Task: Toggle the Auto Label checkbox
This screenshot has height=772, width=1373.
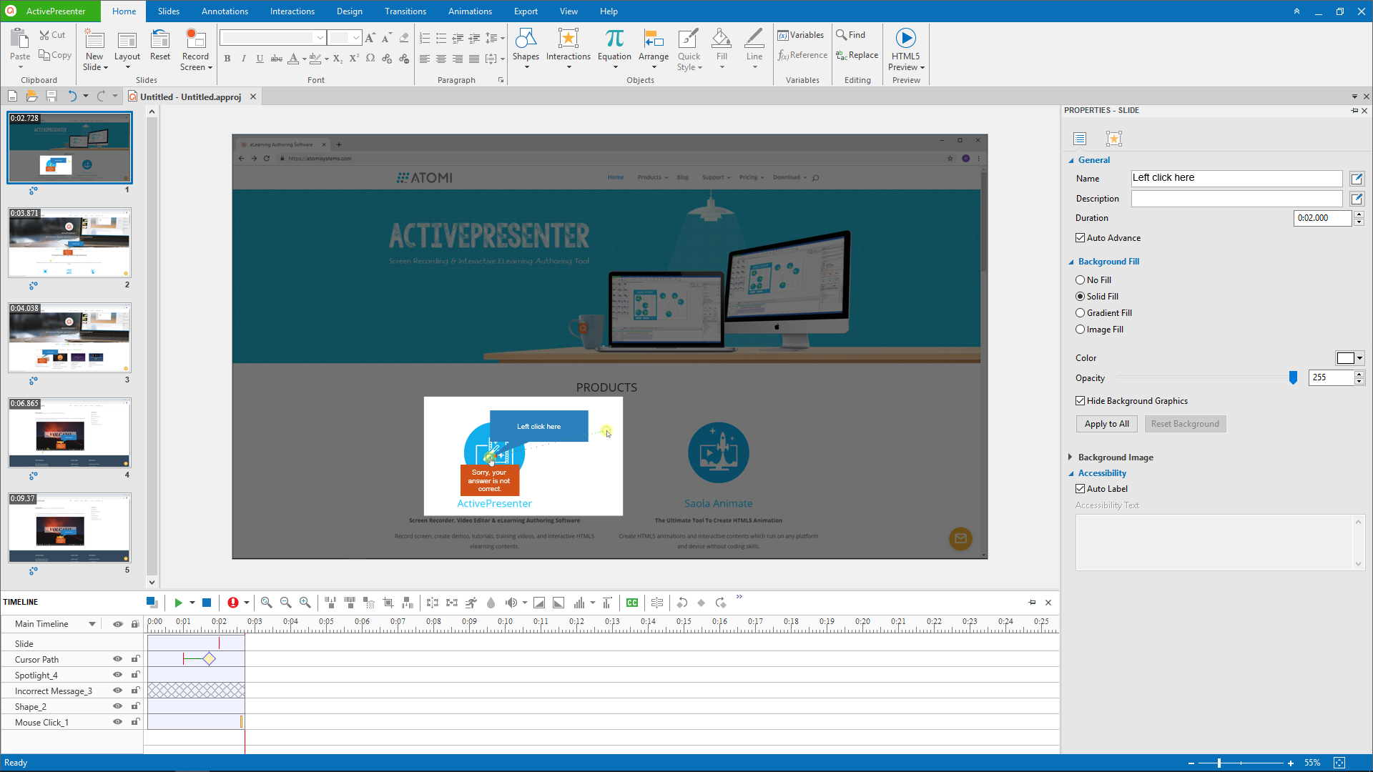Action: [1081, 489]
